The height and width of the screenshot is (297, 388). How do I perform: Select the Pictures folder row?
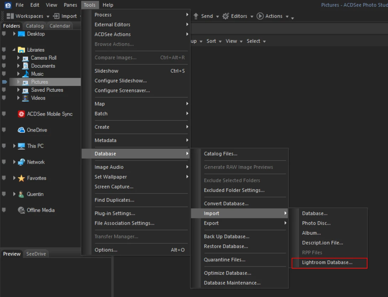tap(45, 82)
